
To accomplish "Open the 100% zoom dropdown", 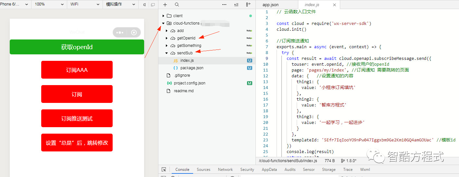I will (x=49, y=5).
